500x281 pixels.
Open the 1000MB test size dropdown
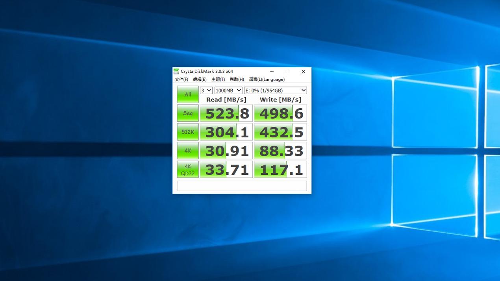pyautogui.click(x=228, y=90)
